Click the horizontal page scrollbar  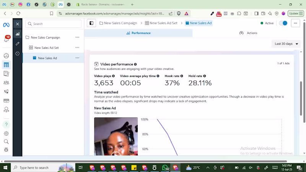pos(145,161)
